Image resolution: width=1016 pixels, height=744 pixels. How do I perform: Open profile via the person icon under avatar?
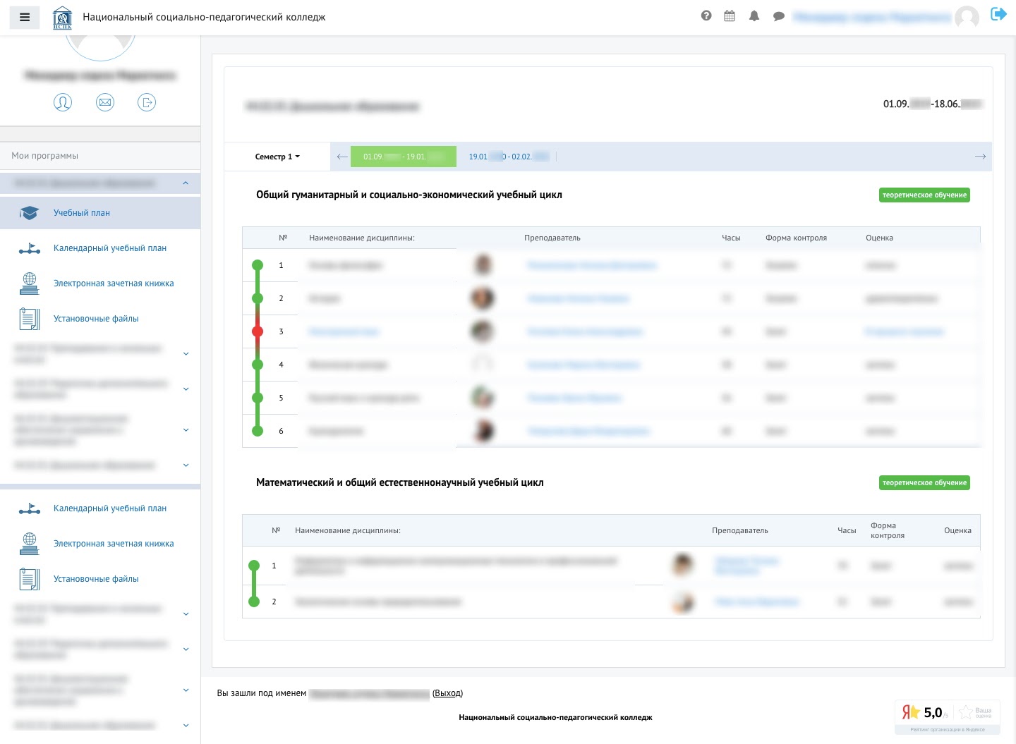(63, 102)
